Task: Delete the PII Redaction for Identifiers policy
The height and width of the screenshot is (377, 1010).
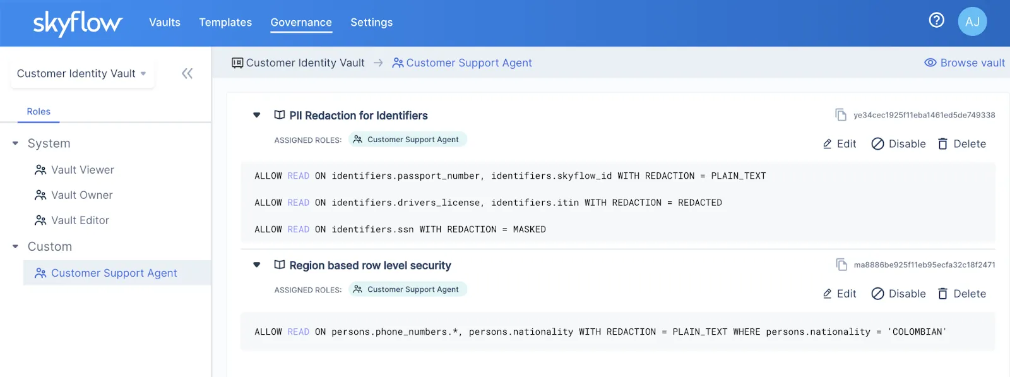Action: click(962, 144)
